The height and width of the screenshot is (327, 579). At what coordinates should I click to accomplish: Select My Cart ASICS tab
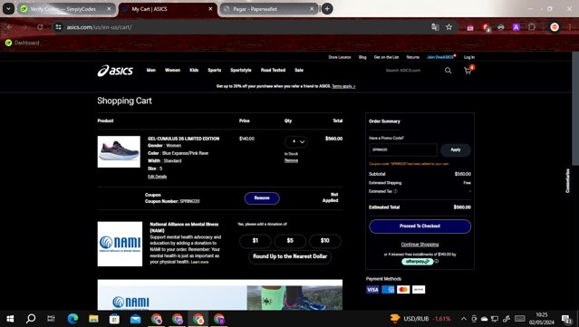click(x=168, y=9)
